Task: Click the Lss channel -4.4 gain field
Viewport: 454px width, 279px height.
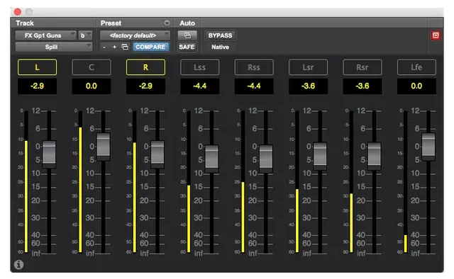Action: [200, 86]
